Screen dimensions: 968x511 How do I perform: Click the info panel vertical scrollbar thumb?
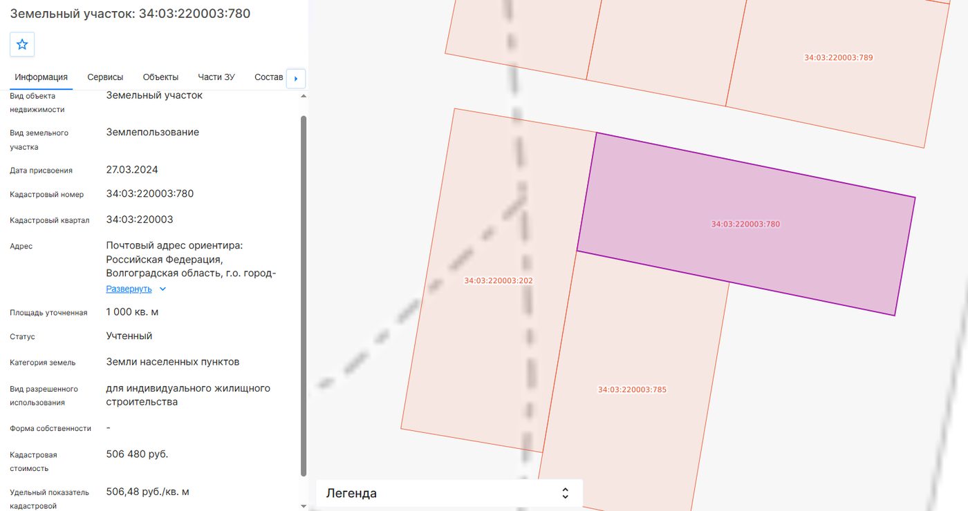(304, 296)
